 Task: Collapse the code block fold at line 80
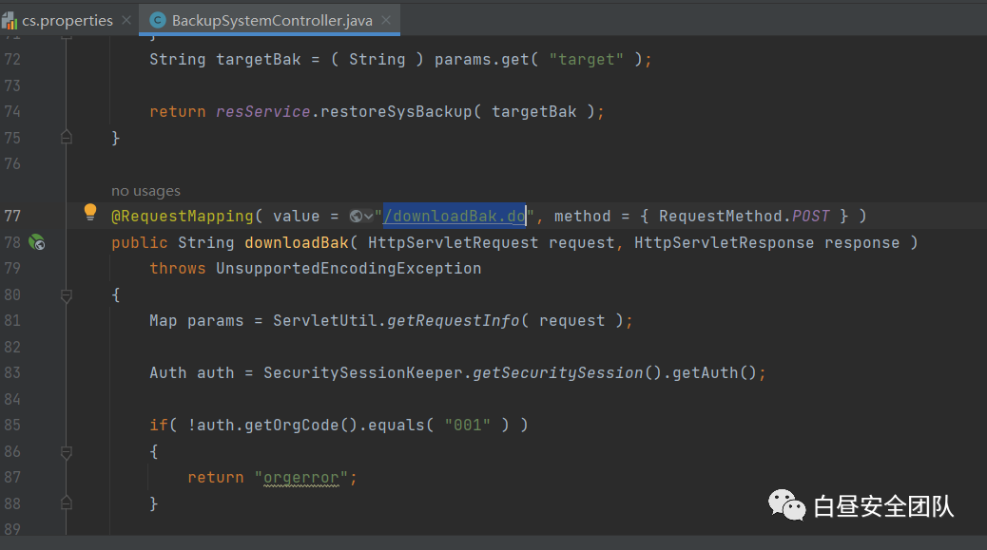(x=67, y=294)
